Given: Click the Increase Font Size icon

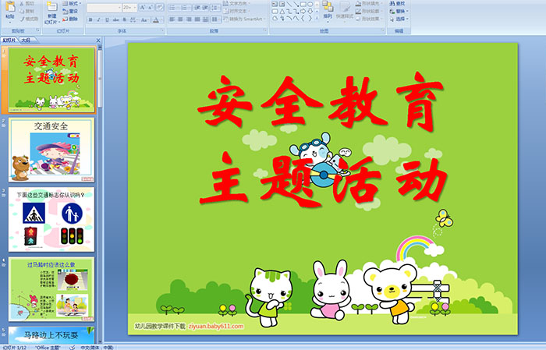Looking at the screenshot, I should 143,7.
